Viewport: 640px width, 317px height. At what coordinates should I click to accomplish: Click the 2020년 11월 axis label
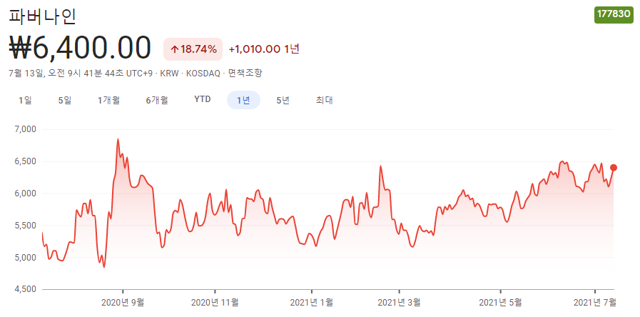pos(215,303)
